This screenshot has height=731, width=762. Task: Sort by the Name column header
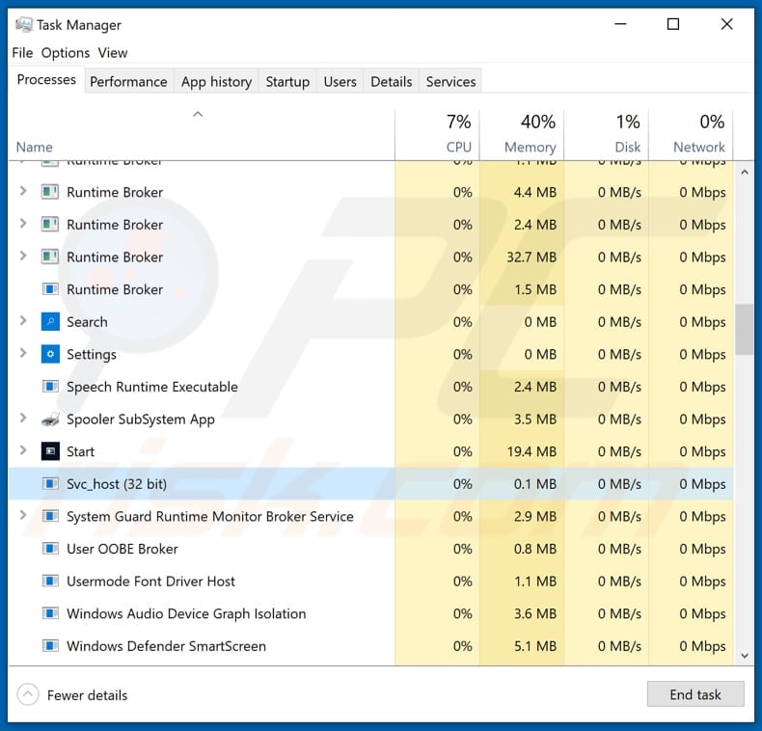pyautogui.click(x=202, y=135)
